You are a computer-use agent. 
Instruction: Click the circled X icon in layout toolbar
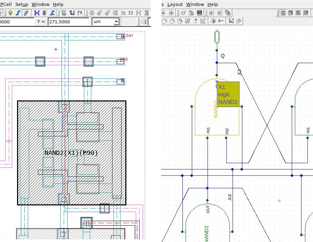pyautogui.click(x=92, y=13)
